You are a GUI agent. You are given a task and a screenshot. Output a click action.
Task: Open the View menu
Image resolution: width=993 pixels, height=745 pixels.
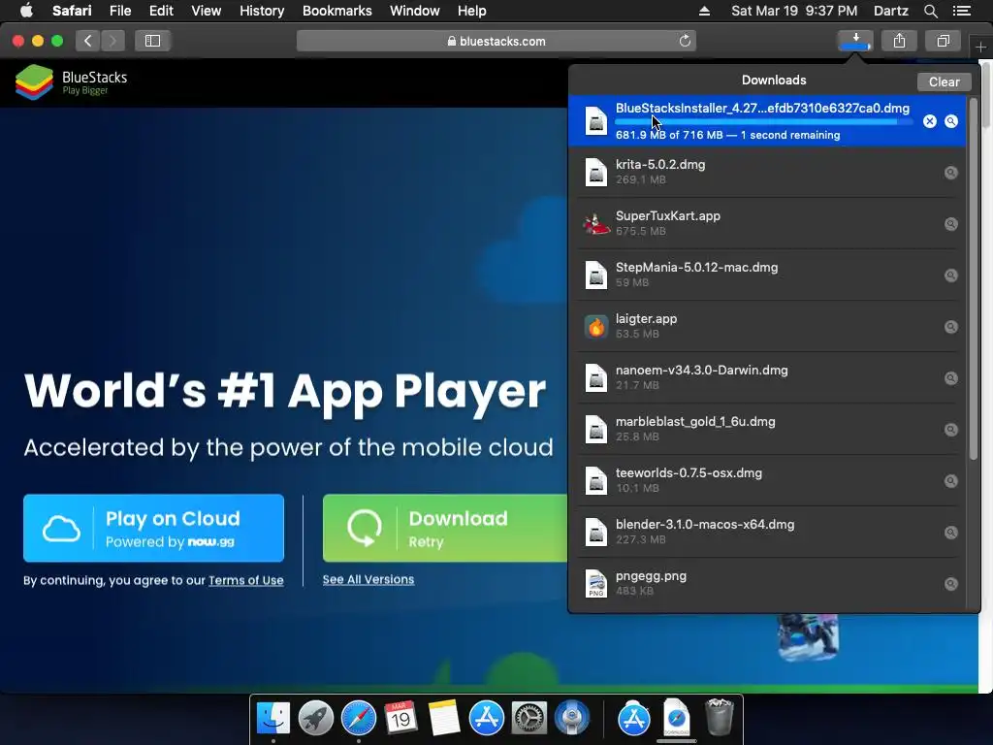click(x=206, y=11)
